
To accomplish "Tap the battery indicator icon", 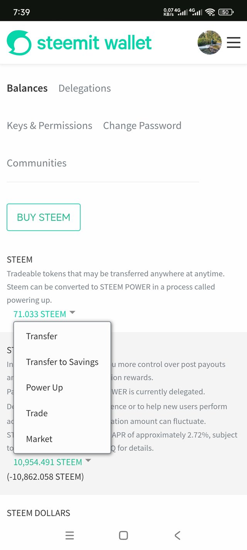I will 226,12.
